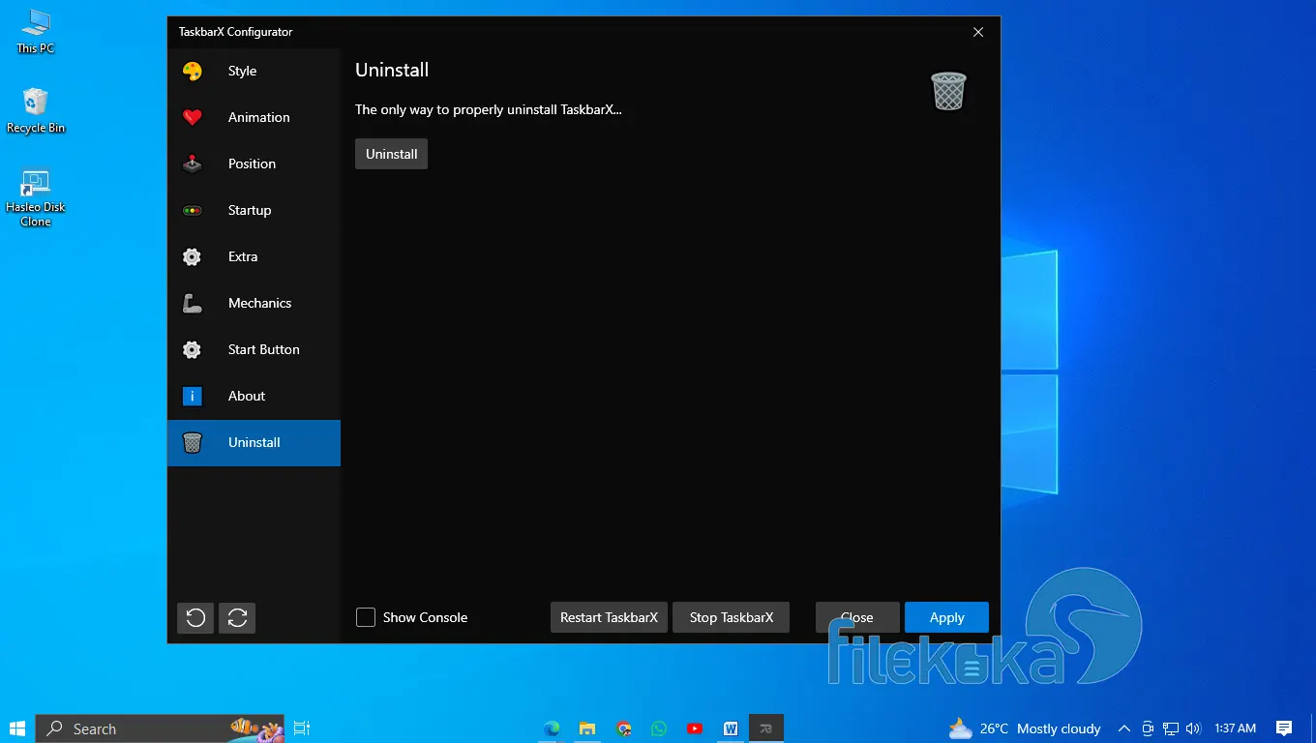Select the Recycle Bin desktop icon
Screen dimensions: 1316x743
tap(36, 110)
